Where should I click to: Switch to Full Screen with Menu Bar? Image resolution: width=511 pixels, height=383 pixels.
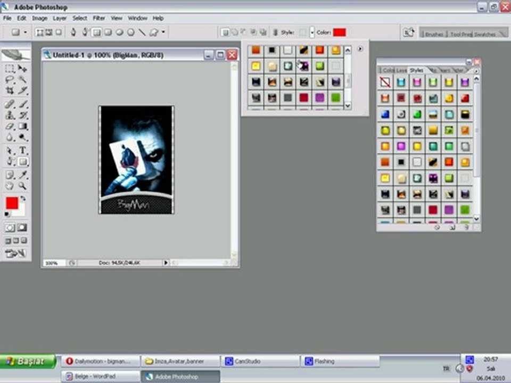tap(16, 241)
